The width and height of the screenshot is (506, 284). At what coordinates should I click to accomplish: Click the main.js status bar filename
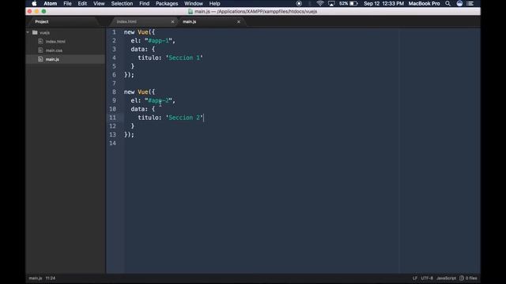35,278
